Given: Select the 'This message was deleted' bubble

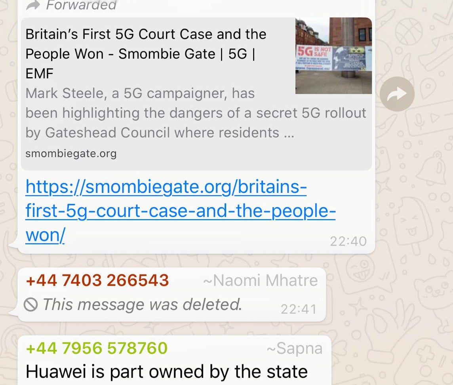Looking at the screenshot, I should [x=172, y=295].
